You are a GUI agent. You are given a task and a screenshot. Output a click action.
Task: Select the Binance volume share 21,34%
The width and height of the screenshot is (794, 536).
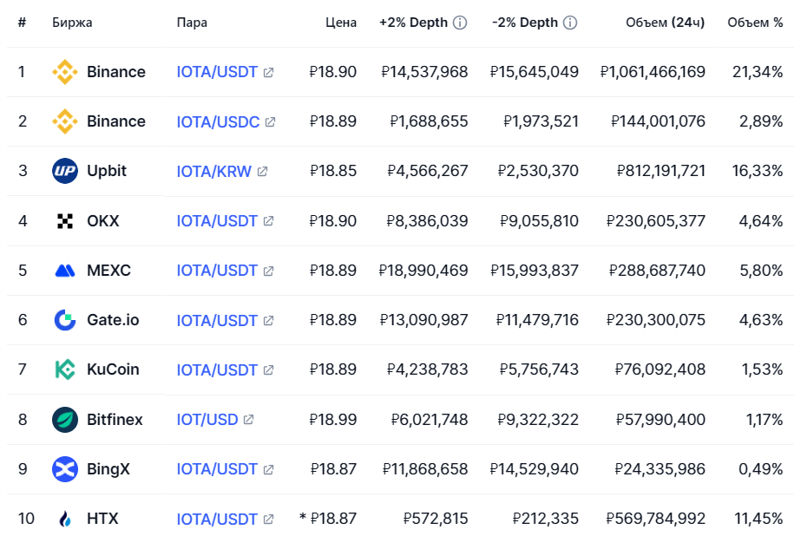758,72
